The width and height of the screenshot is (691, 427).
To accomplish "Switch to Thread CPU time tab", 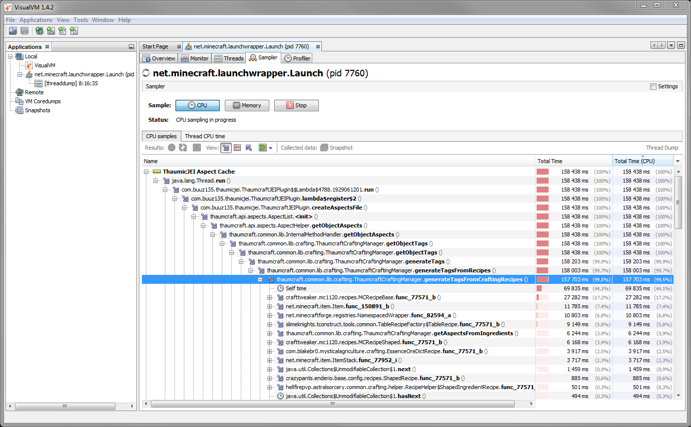I will click(x=205, y=136).
